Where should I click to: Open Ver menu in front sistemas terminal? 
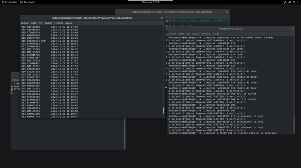41,23
